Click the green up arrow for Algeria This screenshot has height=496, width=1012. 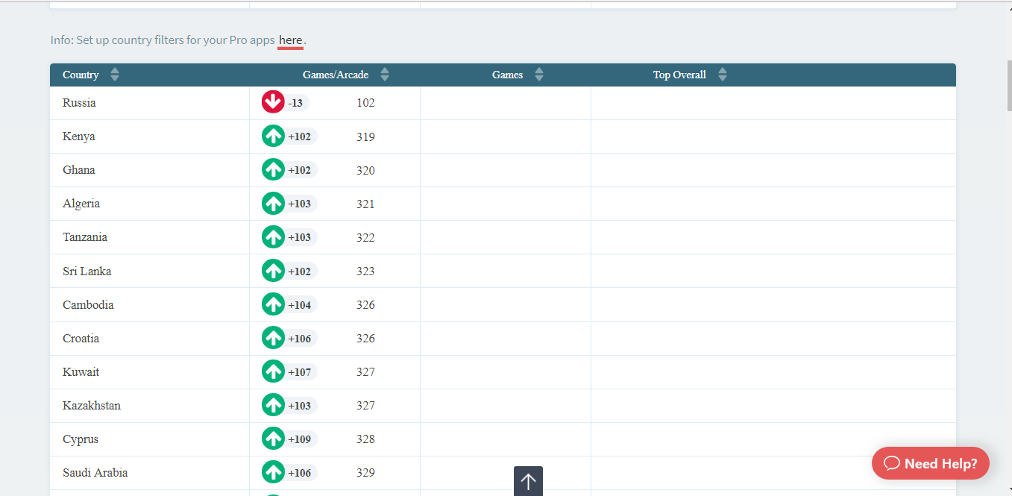click(x=273, y=203)
